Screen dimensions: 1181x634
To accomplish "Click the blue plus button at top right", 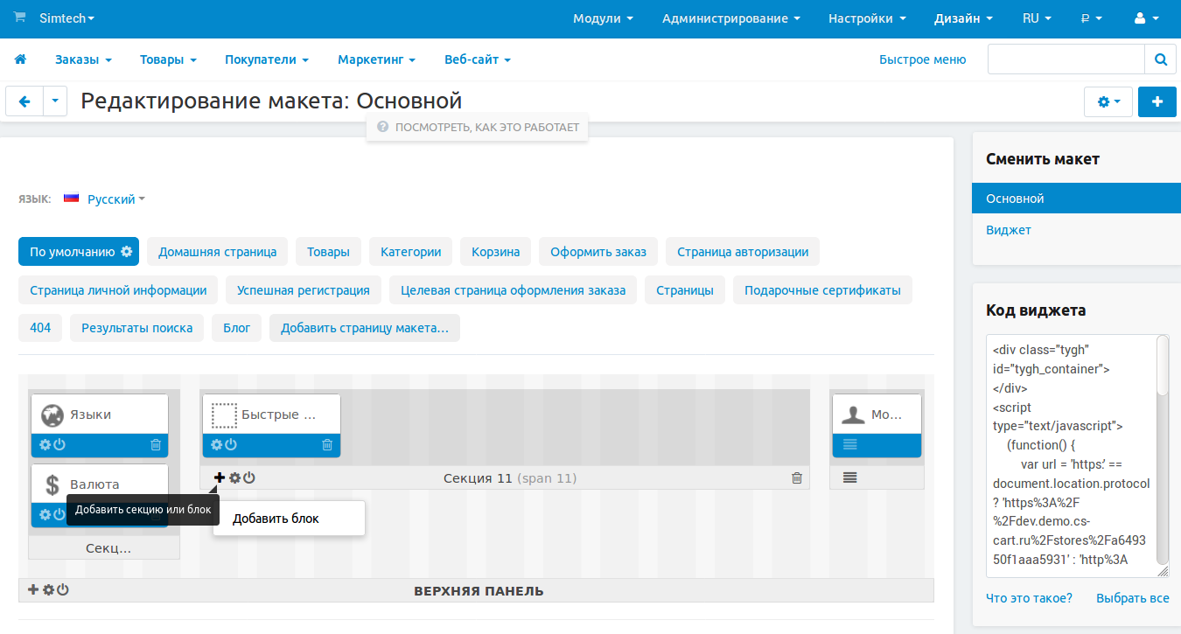I will (x=1157, y=101).
